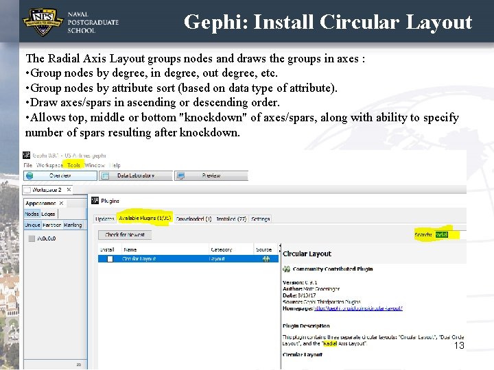Sort plugins by the Source column

pos(266,249)
